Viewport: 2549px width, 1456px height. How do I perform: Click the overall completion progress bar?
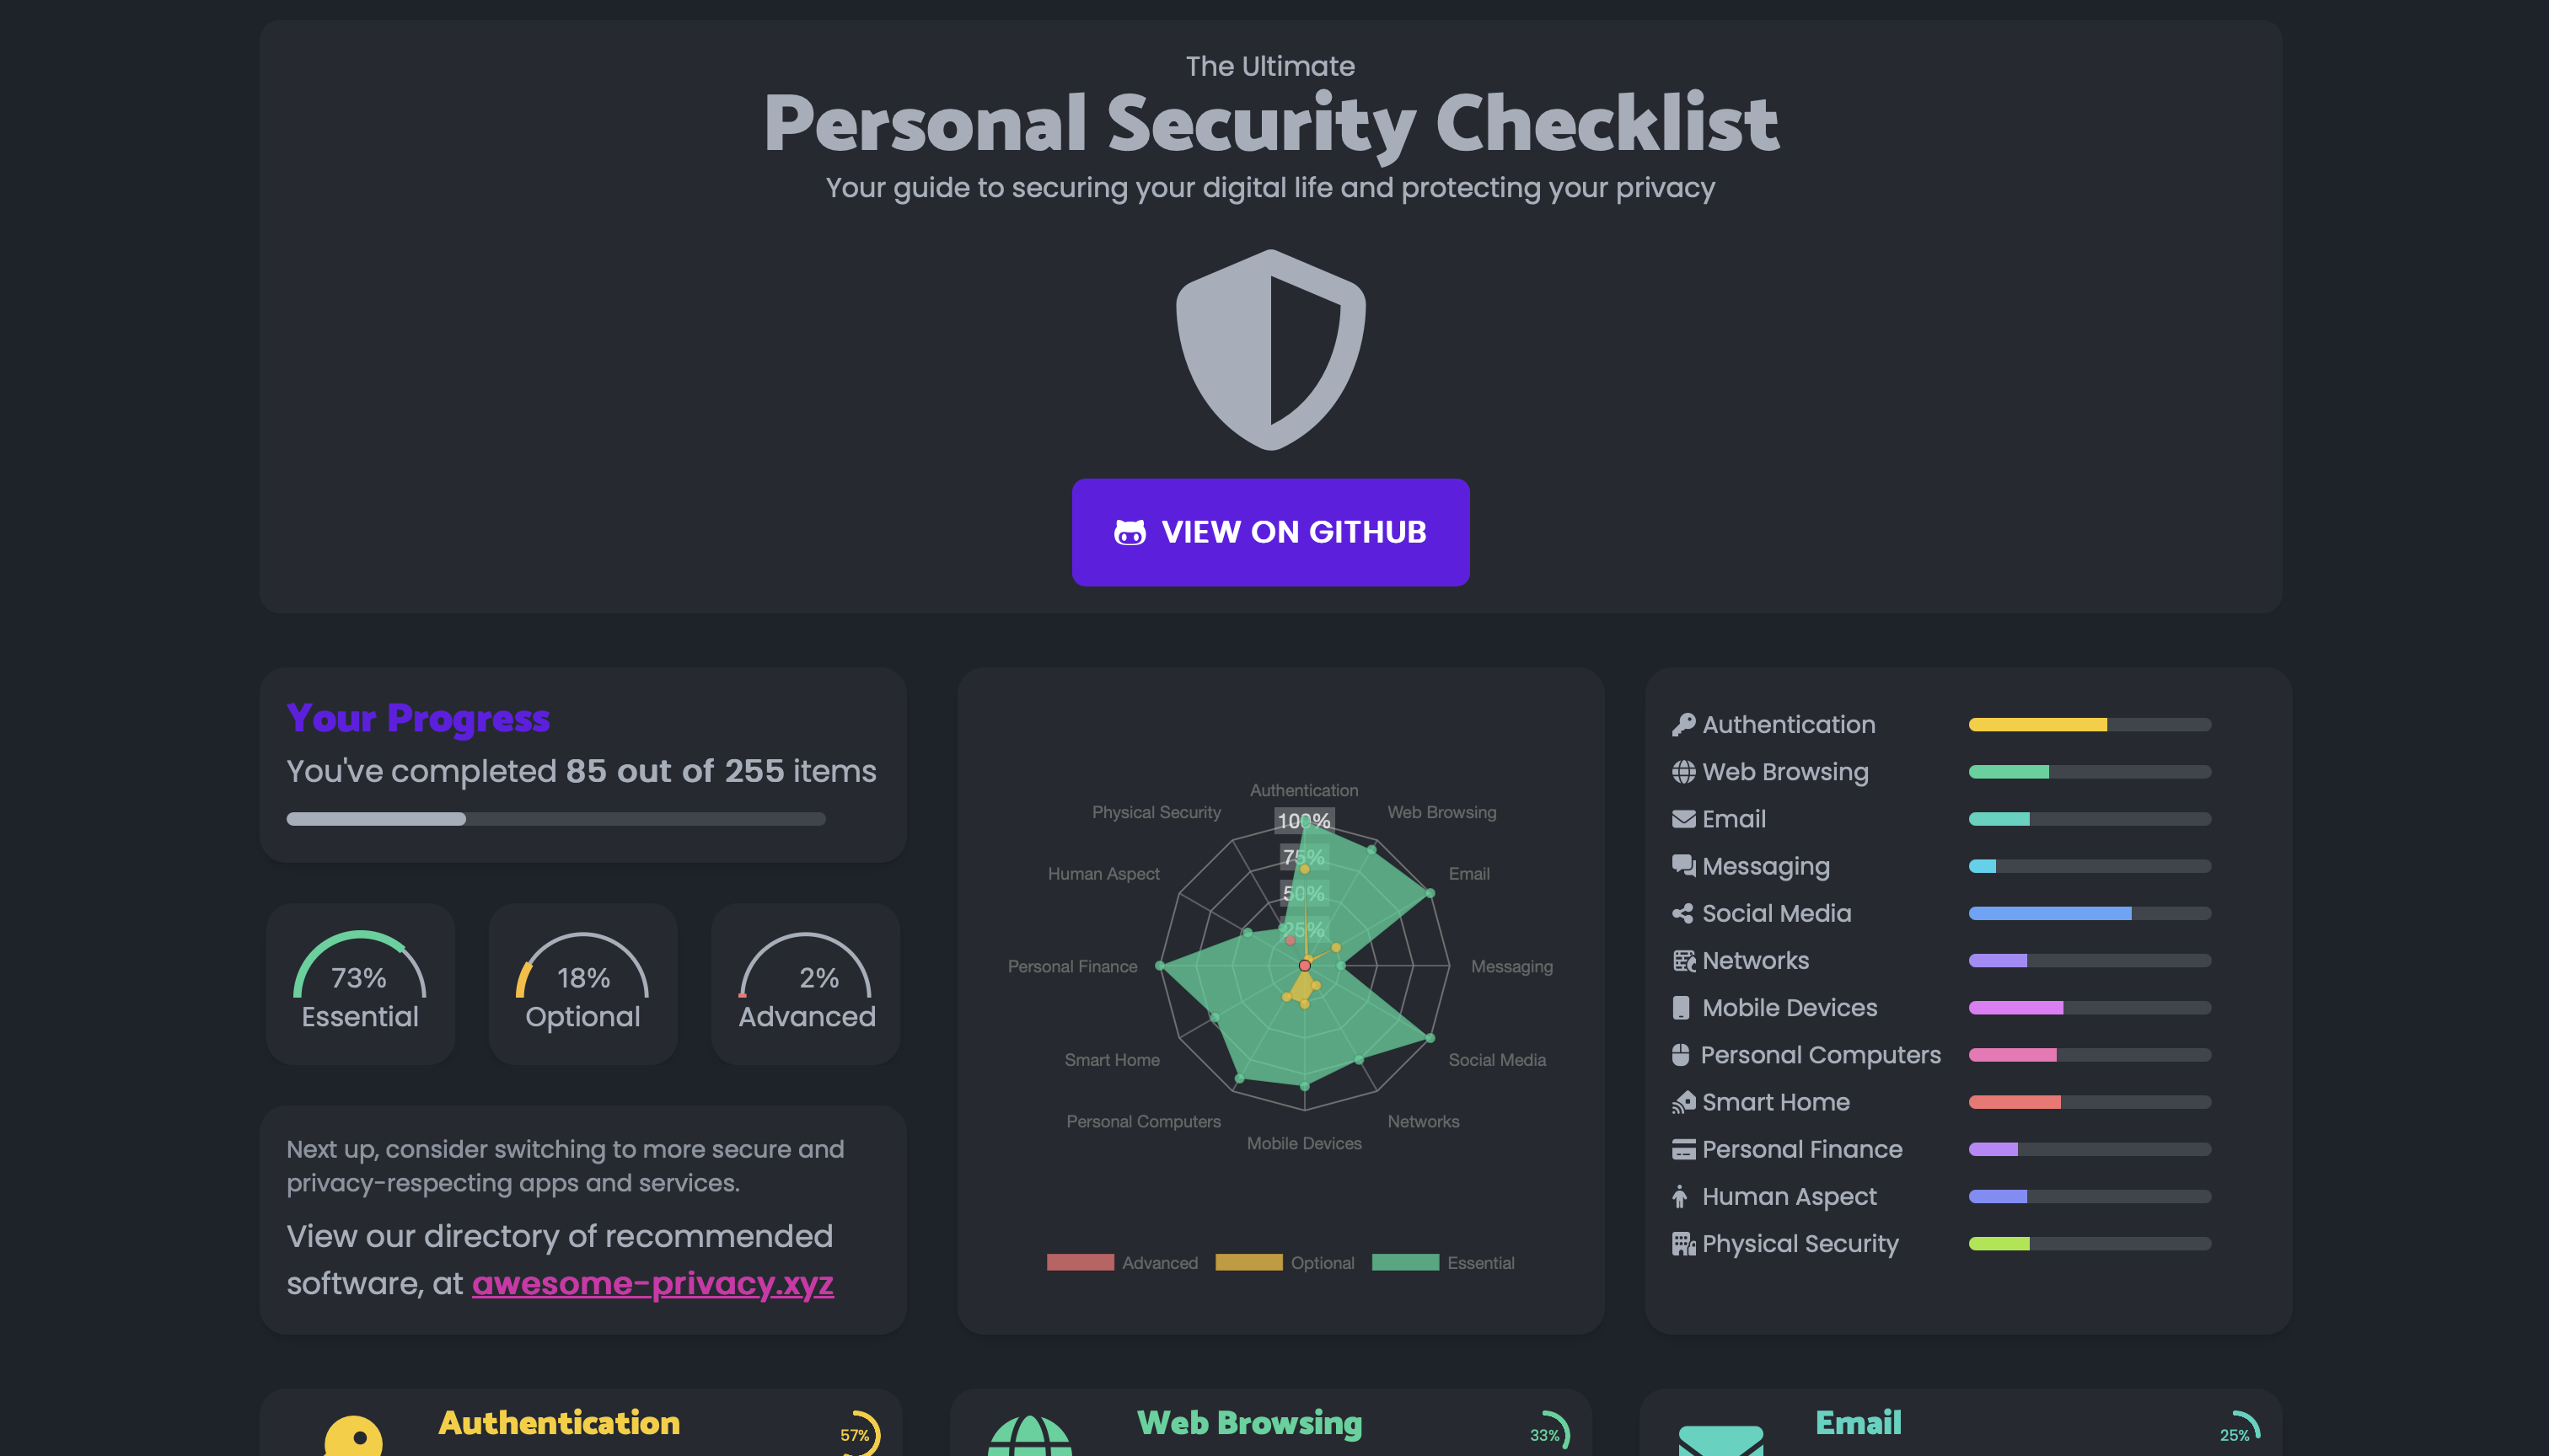tap(555, 819)
